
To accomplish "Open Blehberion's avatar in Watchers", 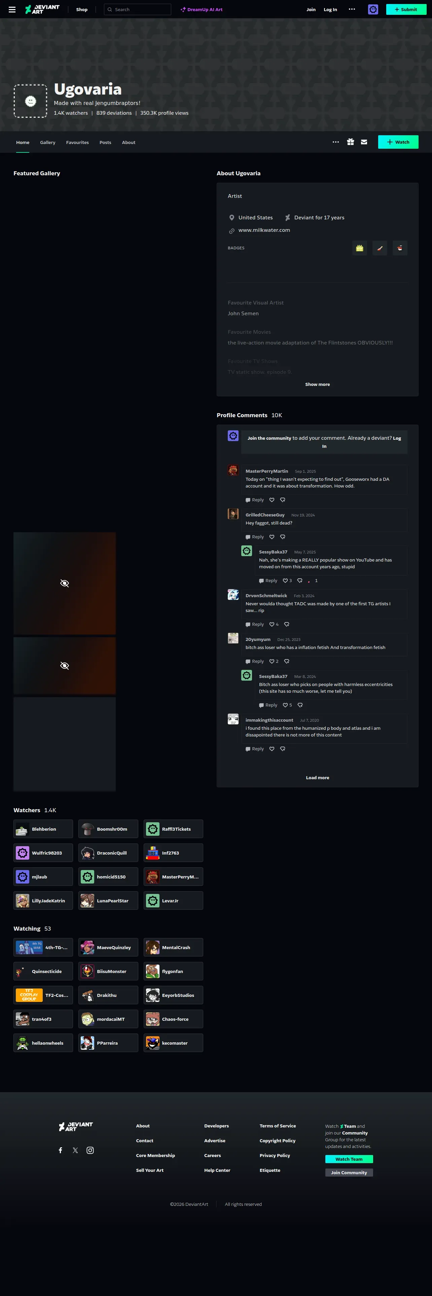I will click(x=22, y=829).
